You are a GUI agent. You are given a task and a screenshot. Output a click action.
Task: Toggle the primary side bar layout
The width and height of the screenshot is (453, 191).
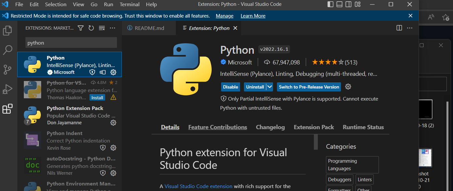point(330,5)
